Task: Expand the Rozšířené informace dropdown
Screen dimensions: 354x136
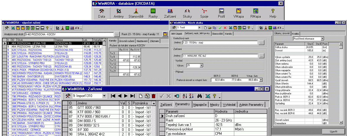Action: pos(322,38)
